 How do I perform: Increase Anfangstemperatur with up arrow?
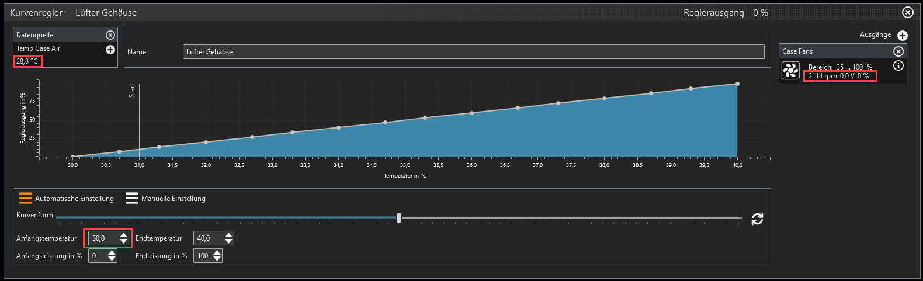tap(123, 235)
